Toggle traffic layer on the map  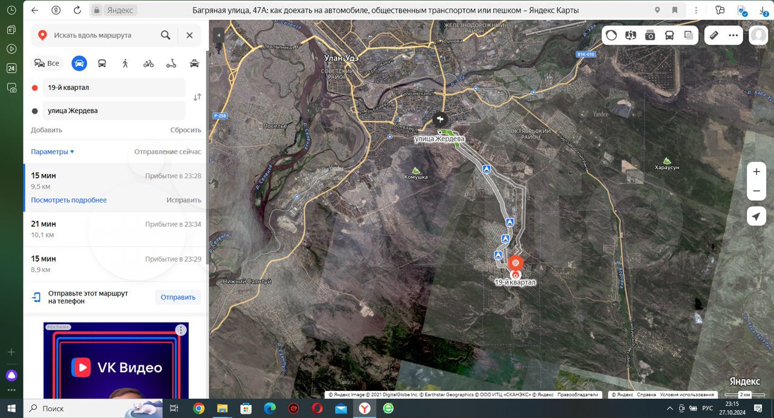(611, 35)
